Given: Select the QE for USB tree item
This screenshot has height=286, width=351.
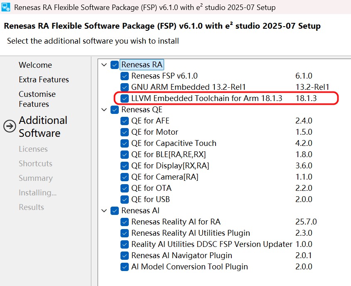Looking at the screenshot, I should tap(150, 200).
